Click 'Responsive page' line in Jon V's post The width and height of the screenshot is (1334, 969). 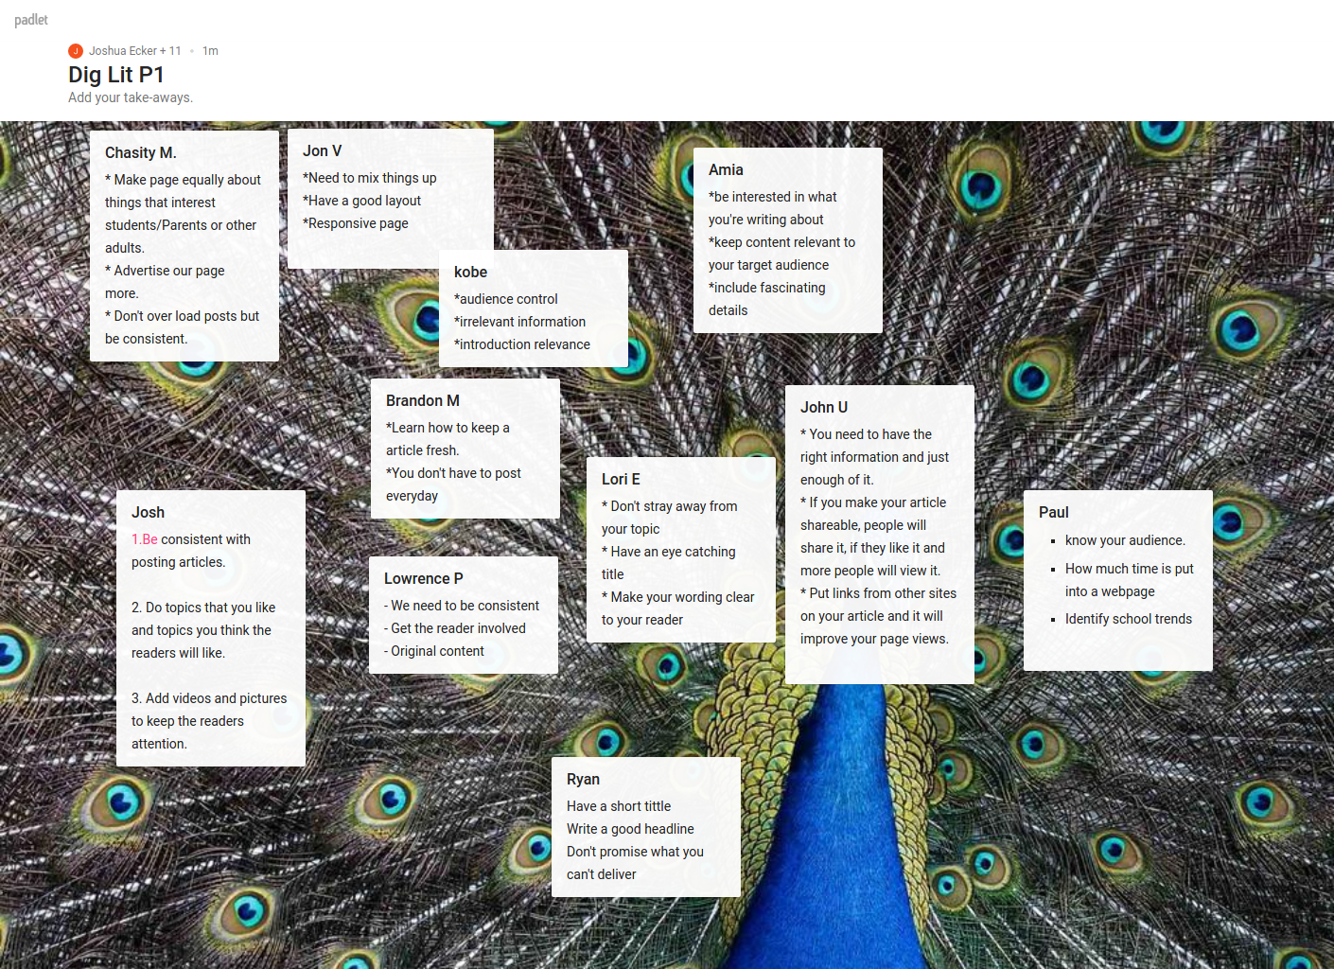pyautogui.click(x=356, y=223)
